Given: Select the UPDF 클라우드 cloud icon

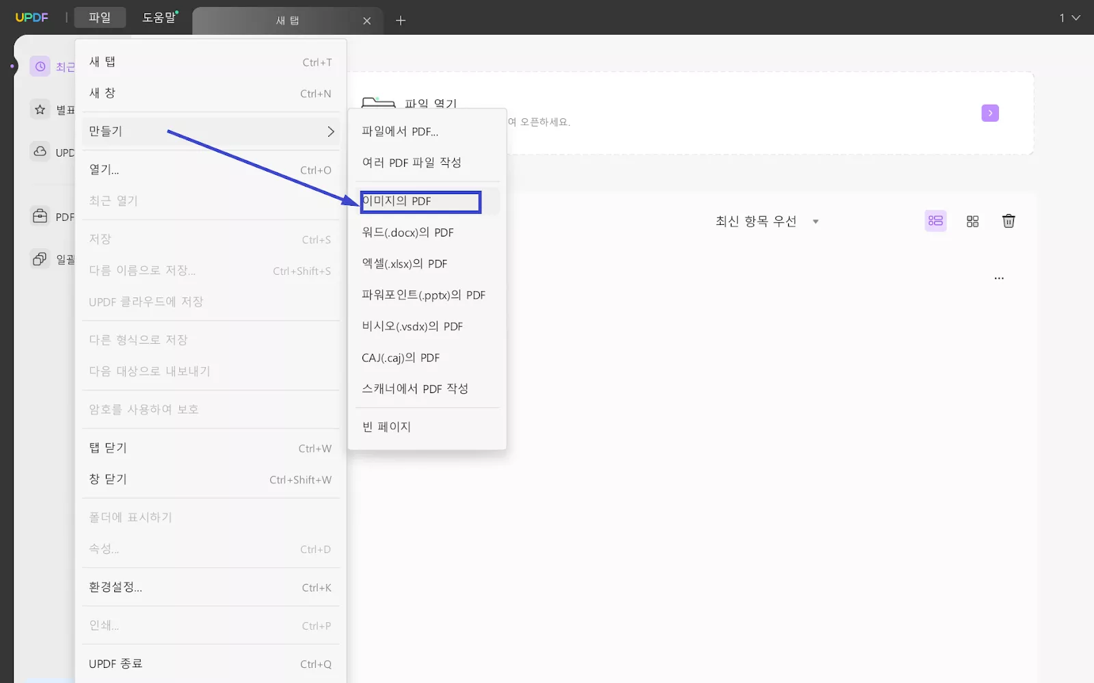Looking at the screenshot, I should point(39,152).
